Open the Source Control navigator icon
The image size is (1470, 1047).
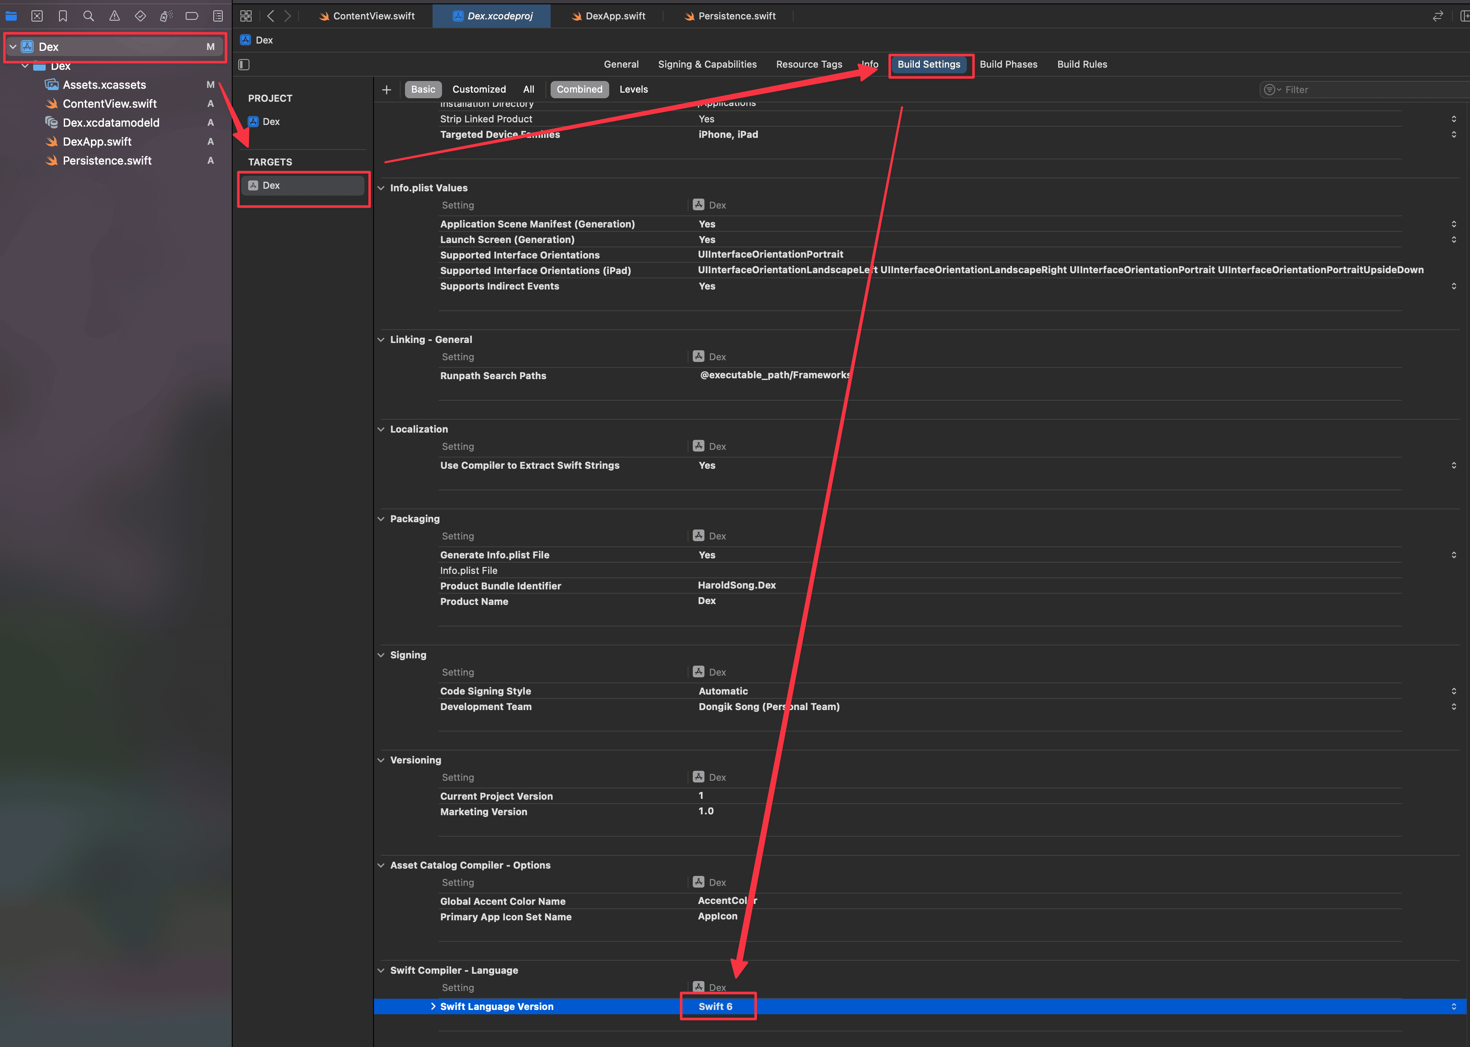pos(37,16)
